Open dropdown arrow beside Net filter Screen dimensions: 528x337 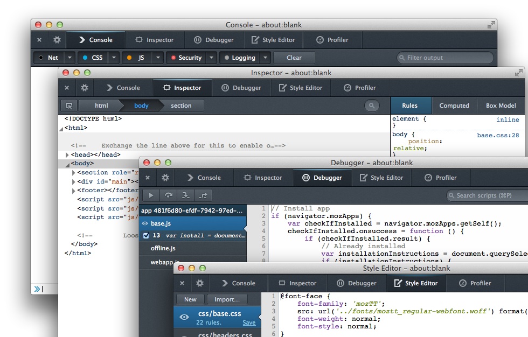tap(70, 58)
